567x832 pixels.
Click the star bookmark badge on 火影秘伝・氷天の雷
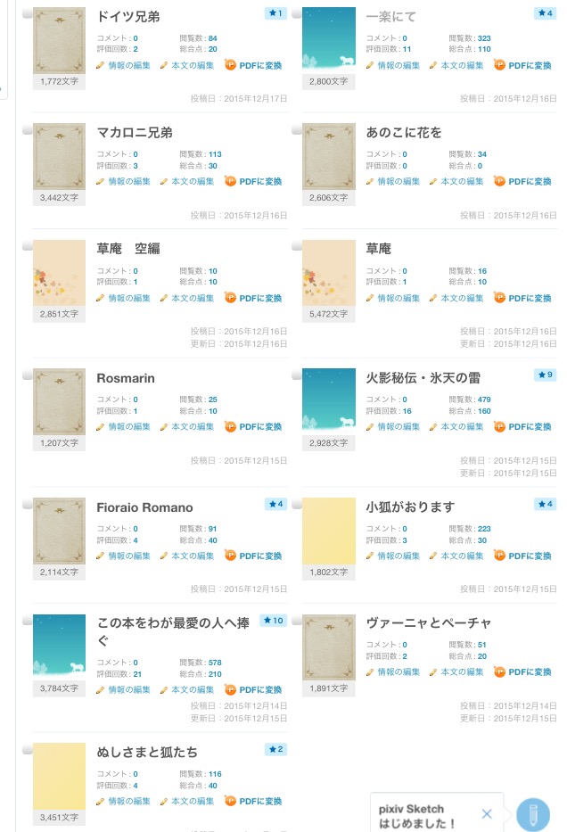(x=546, y=375)
